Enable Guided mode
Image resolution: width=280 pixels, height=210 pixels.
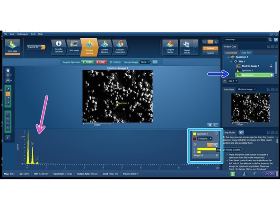pyautogui.click(x=210, y=48)
